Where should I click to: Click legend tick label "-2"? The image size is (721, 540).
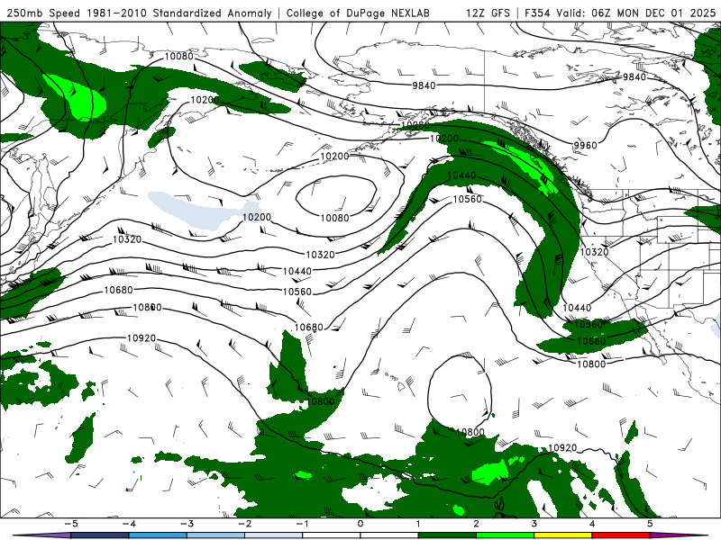point(244,524)
